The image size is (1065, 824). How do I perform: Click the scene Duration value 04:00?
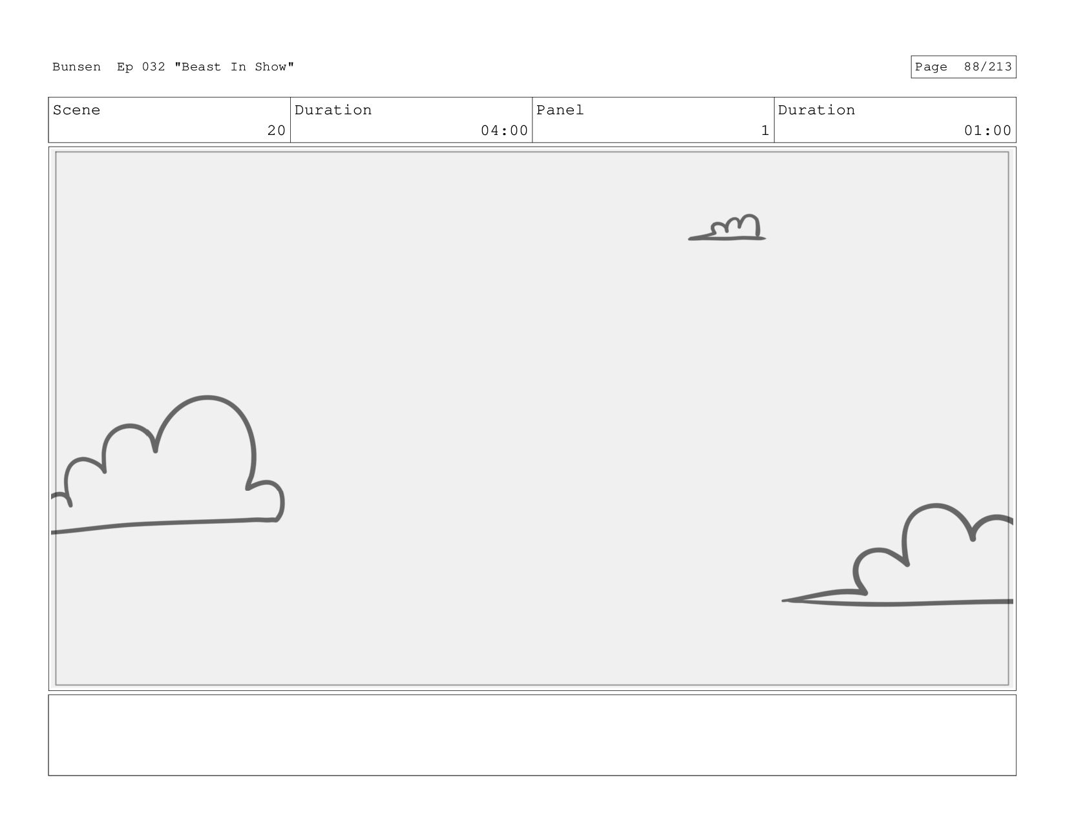tap(504, 130)
